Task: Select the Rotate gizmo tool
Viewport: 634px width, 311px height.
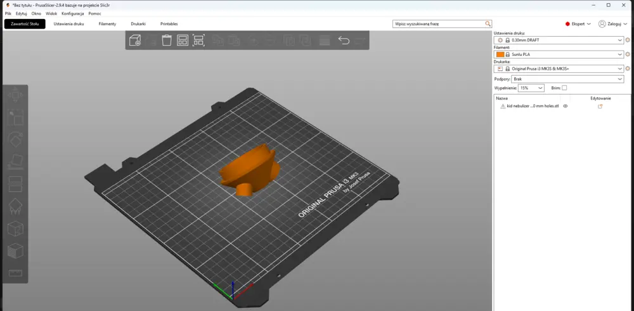Action: (x=15, y=140)
